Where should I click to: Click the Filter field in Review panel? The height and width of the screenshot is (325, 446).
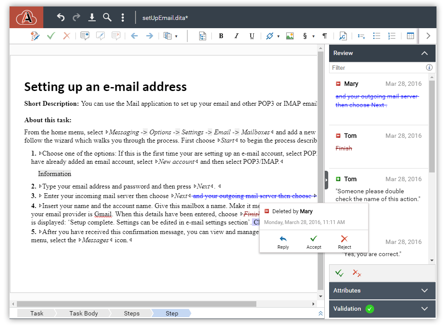pos(377,68)
